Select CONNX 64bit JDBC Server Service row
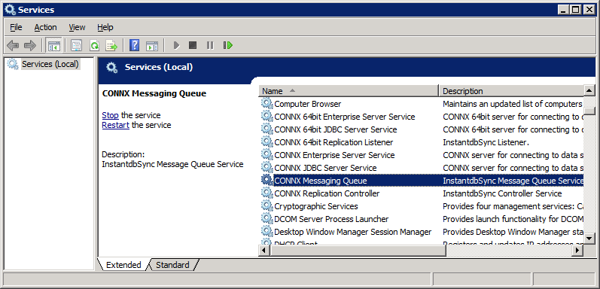600x289 pixels. click(x=421, y=129)
